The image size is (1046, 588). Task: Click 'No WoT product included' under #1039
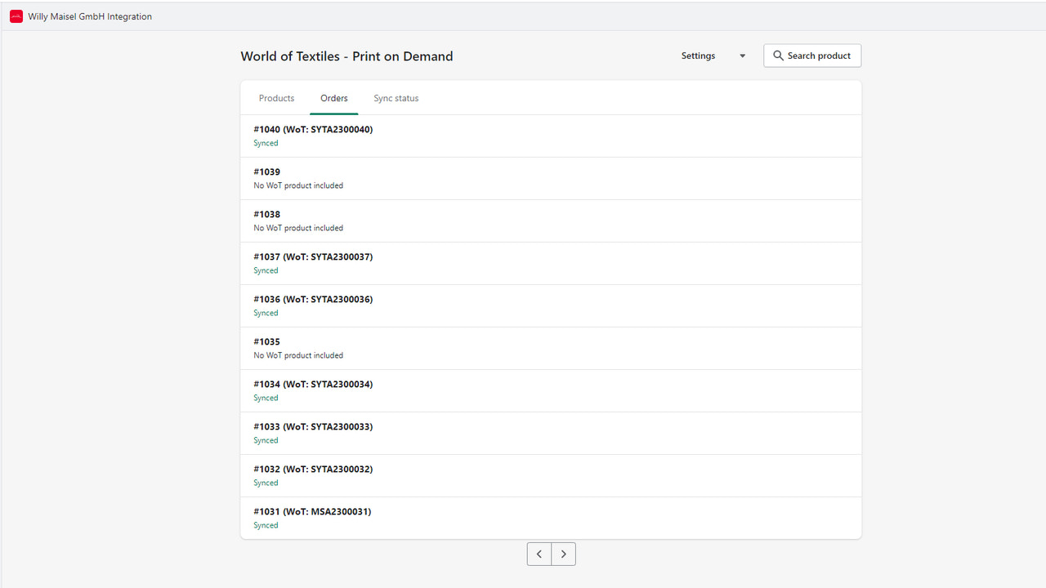[298, 185]
